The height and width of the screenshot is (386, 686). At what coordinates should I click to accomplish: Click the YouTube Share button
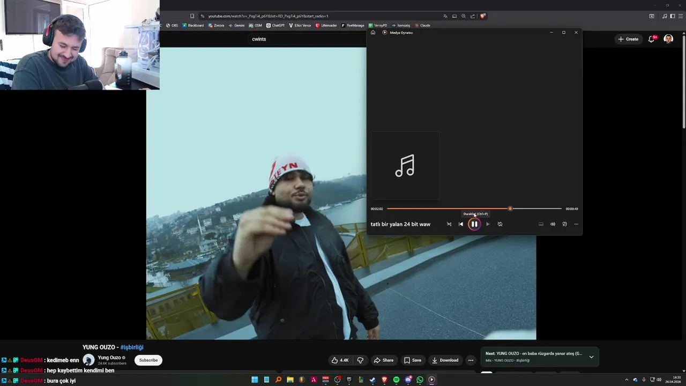384,360
